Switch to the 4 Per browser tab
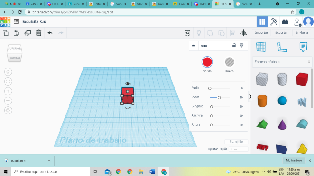This screenshot has width=314, height=176. click(34, 4)
